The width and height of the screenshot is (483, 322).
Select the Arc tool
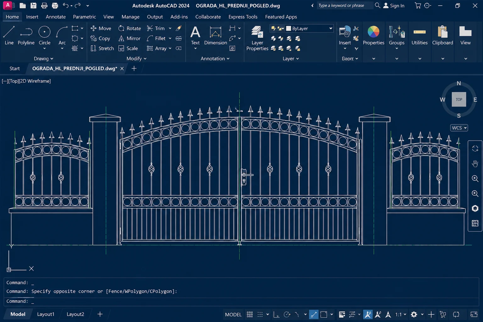[x=62, y=36]
